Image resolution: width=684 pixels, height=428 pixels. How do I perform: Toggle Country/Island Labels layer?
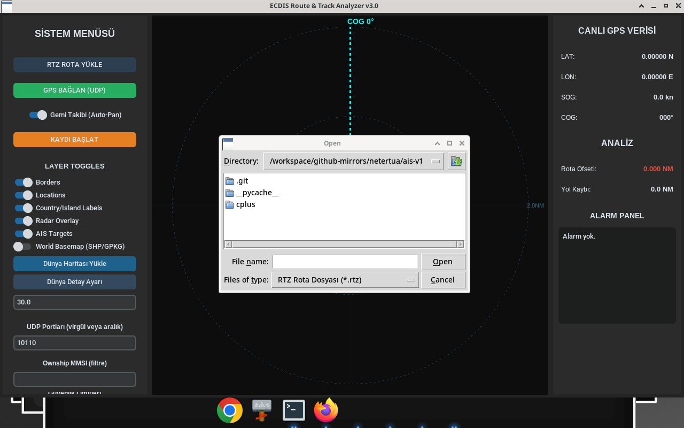pos(24,208)
